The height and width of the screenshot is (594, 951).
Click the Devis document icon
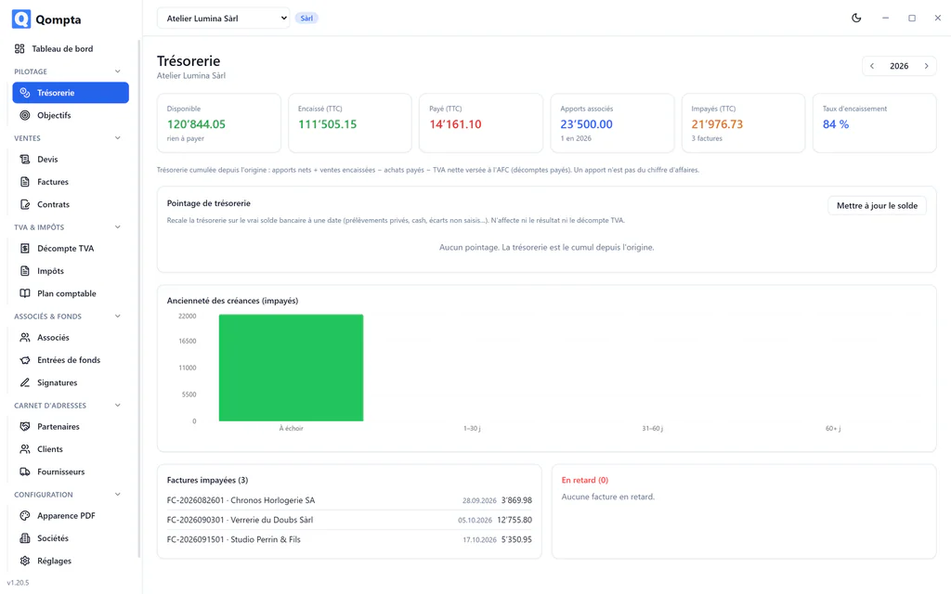point(25,160)
